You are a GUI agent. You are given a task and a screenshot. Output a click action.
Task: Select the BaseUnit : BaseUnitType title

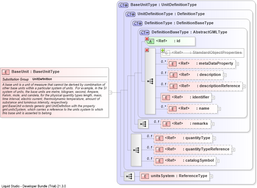[35, 72]
